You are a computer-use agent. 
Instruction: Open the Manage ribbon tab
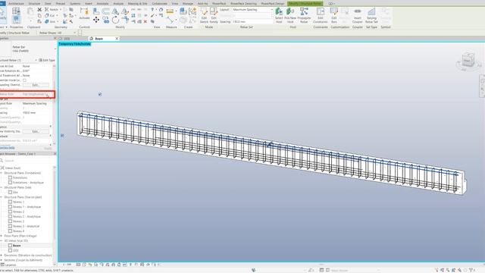point(188,3)
